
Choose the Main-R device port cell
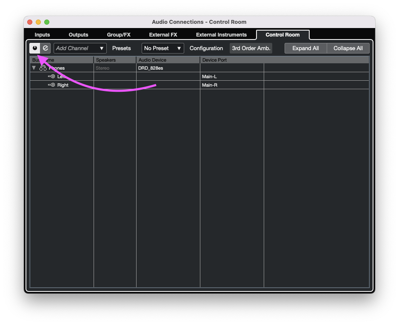pyautogui.click(x=232, y=85)
